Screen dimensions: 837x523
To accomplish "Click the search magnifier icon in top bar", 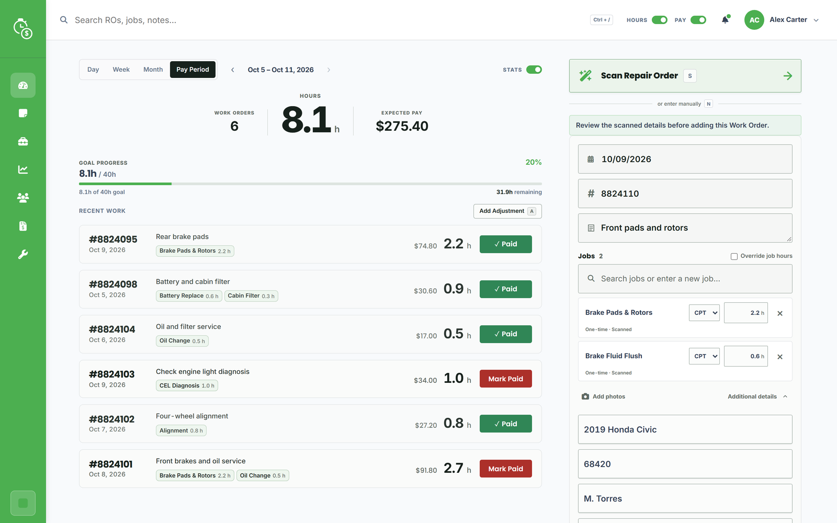I will pyautogui.click(x=64, y=20).
